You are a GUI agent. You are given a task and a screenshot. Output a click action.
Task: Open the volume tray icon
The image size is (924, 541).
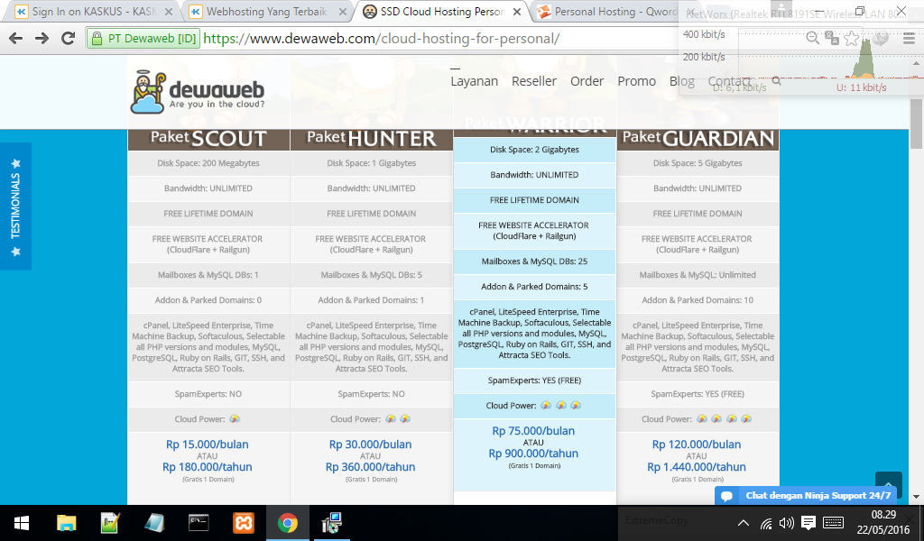point(786,523)
